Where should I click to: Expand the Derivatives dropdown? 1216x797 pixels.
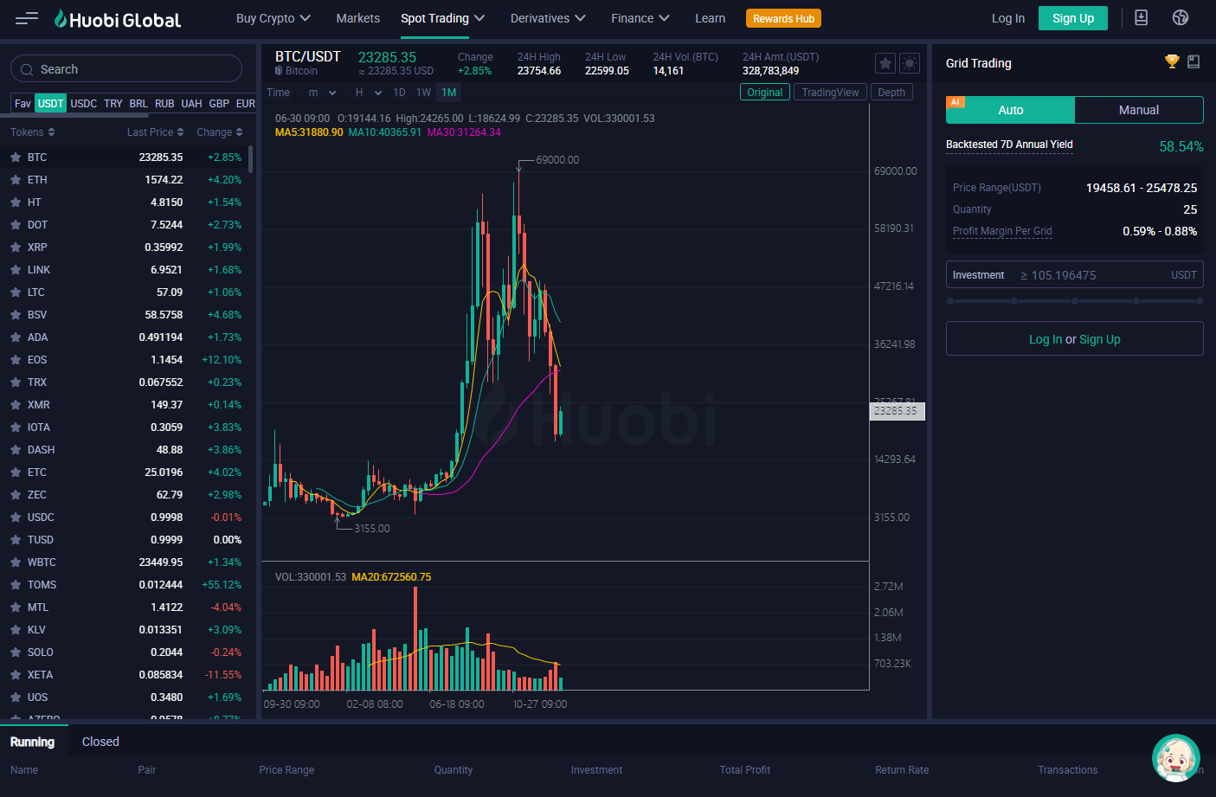click(548, 18)
